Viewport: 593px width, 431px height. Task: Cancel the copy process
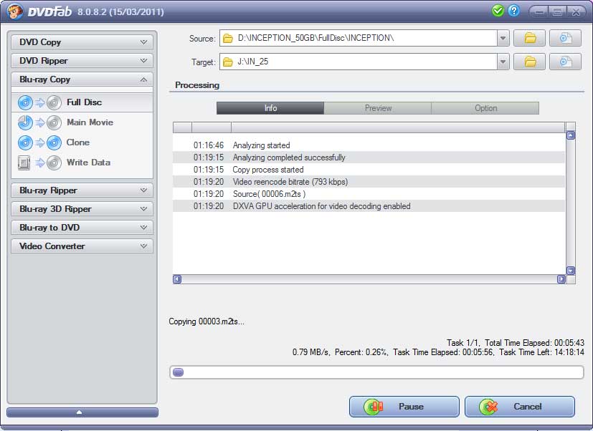point(520,407)
